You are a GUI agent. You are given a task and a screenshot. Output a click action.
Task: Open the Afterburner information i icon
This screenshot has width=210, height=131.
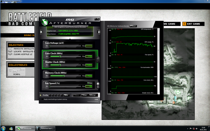click(x=98, y=32)
